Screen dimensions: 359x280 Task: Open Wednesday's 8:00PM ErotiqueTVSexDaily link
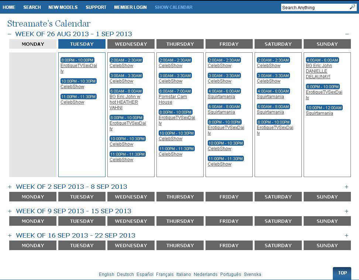coord(128,126)
